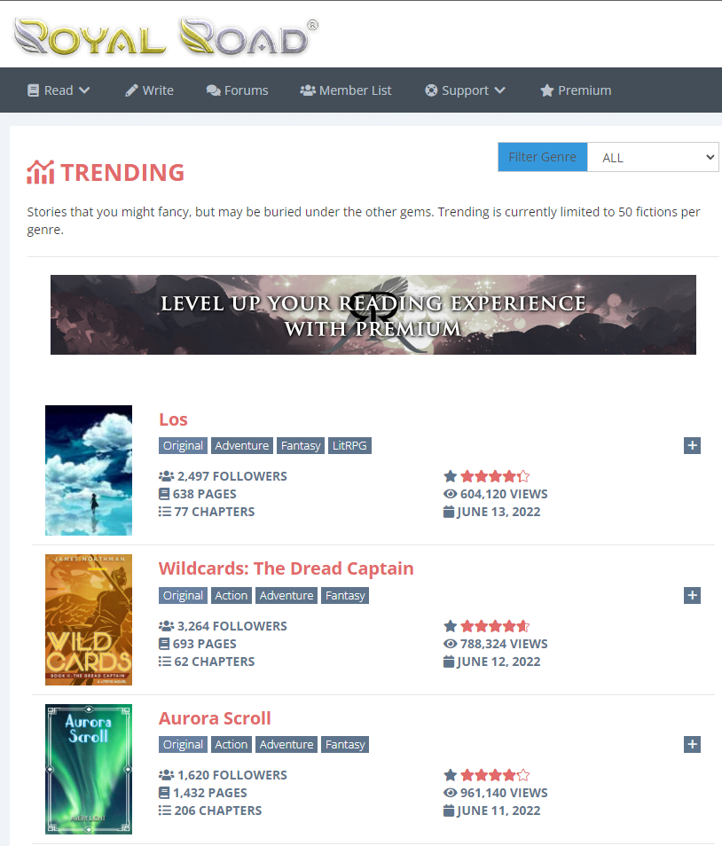
Task: Click the LitRPG tag on Los
Action: point(349,446)
